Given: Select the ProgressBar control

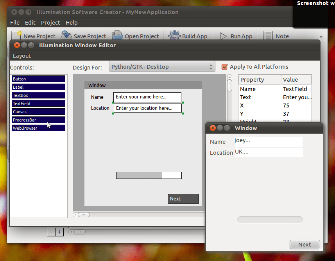Looking at the screenshot, I should (38, 120).
